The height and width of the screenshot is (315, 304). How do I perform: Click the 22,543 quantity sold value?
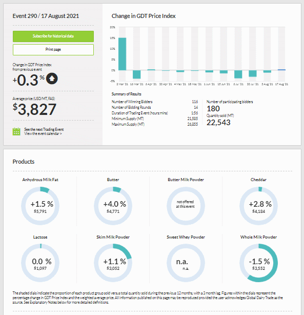218,123
